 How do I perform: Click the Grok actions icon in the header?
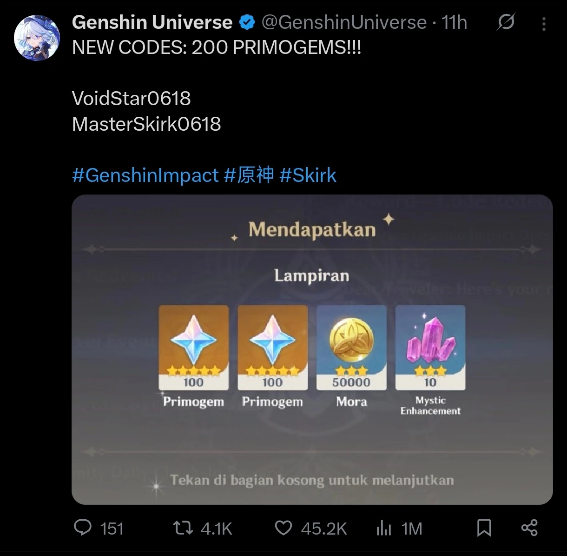[x=506, y=22]
